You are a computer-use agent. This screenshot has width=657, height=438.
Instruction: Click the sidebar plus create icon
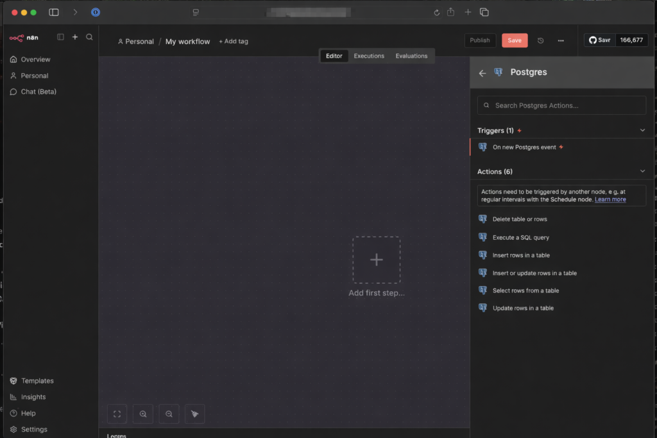pos(75,37)
